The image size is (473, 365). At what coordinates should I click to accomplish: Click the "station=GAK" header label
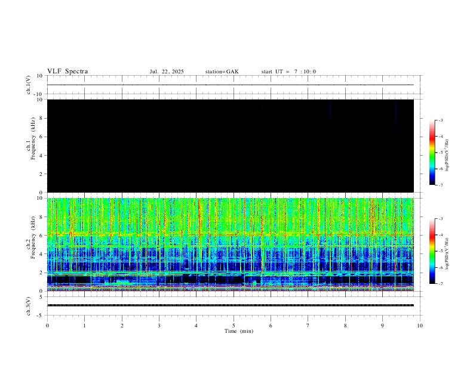pyautogui.click(x=222, y=72)
